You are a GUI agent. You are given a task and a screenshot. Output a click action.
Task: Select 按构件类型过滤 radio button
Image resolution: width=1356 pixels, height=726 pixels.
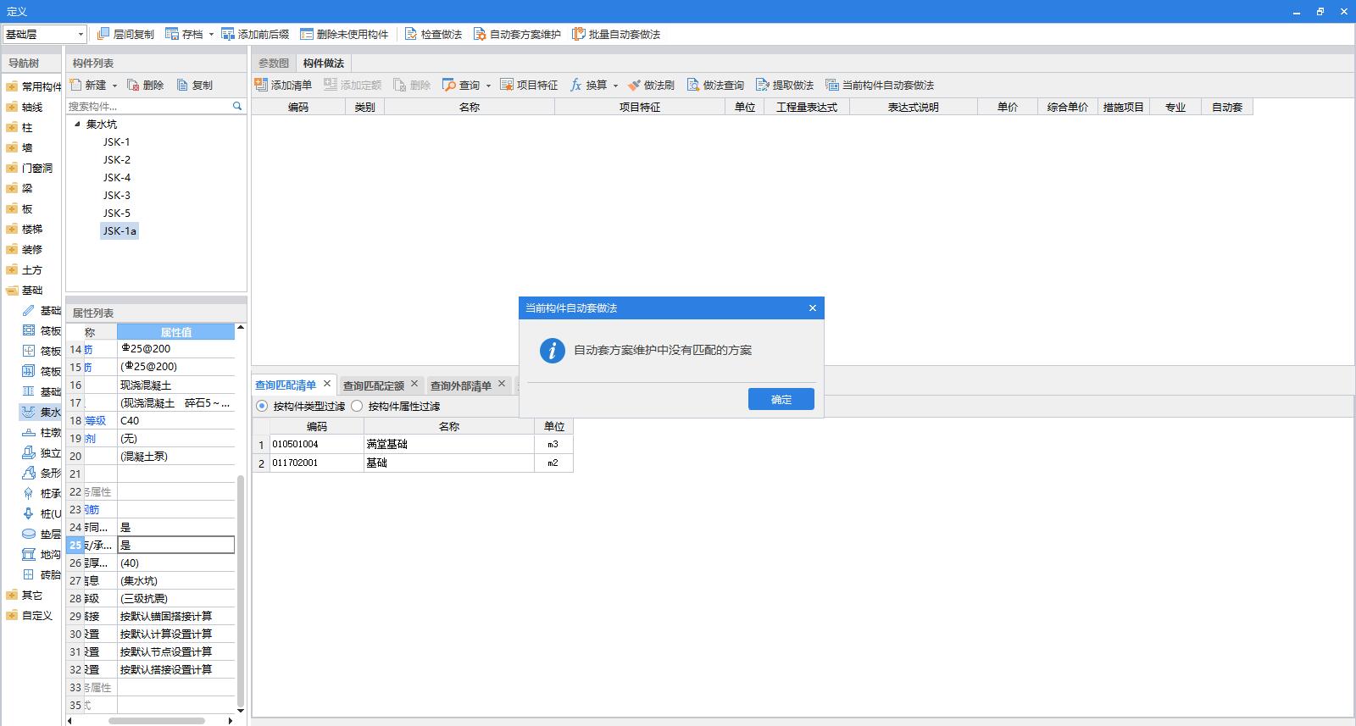click(262, 406)
